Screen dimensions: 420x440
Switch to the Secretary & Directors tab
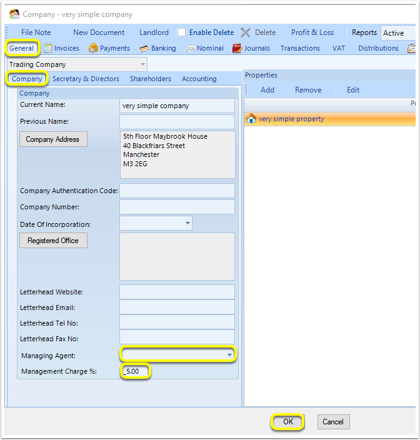coord(86,79)
